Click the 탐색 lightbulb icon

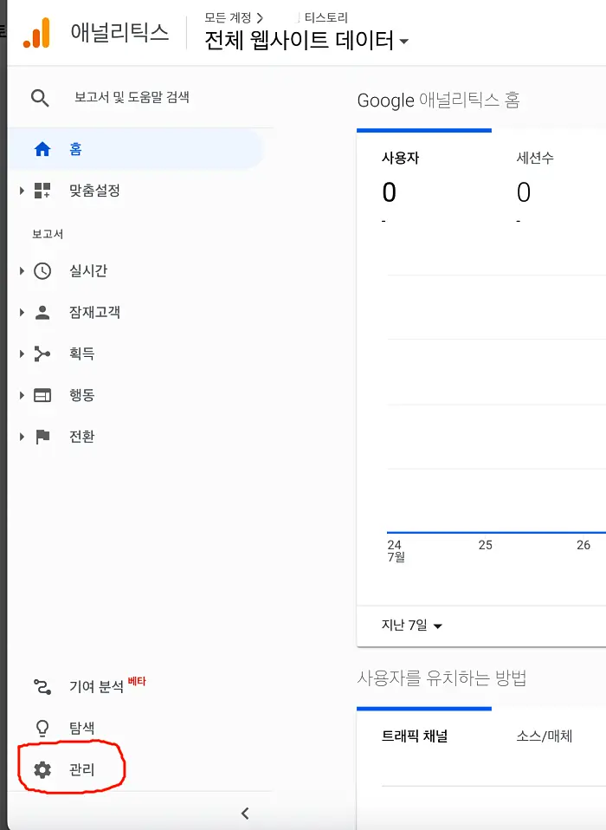pyautogui.click(x=42, y=729)
